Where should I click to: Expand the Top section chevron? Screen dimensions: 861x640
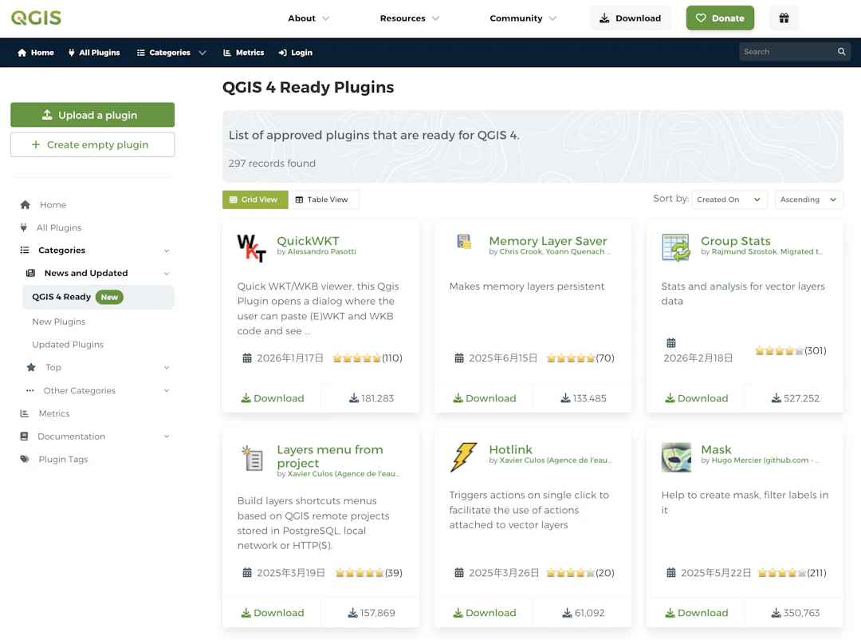[167, 368]
